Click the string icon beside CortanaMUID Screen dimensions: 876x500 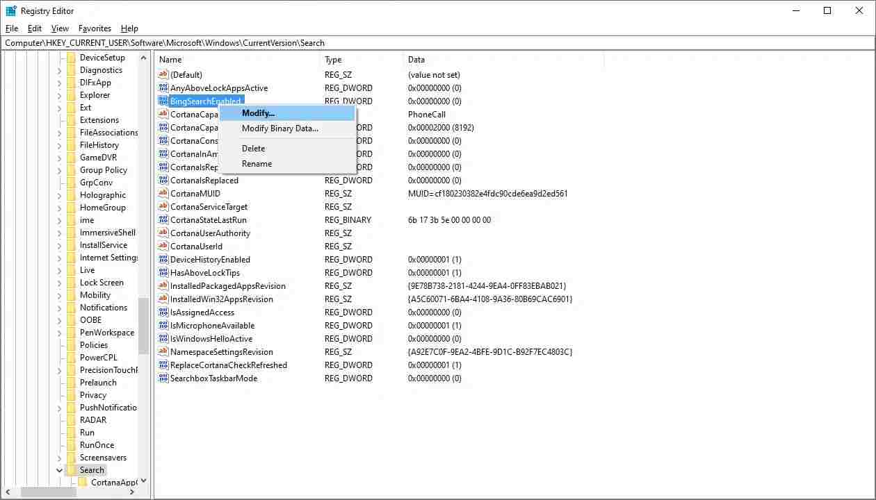(164, 193)
